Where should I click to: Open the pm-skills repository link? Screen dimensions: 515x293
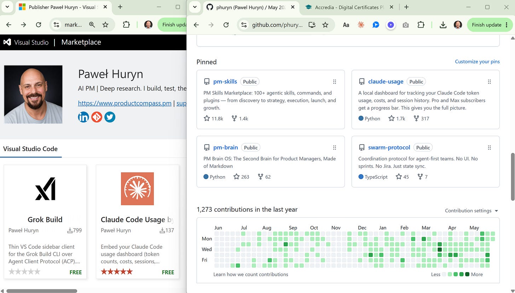(225, 81)
